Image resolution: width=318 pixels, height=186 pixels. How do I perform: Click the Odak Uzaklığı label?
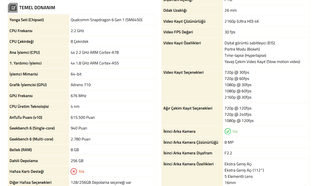pos(175,10)
